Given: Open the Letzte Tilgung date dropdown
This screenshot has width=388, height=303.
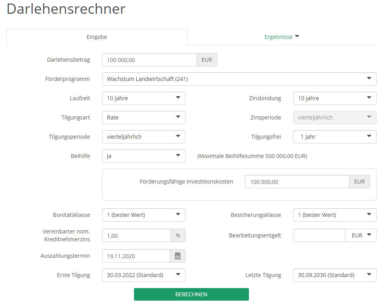Looking at the screenshot, I should [x=334, y=275].
